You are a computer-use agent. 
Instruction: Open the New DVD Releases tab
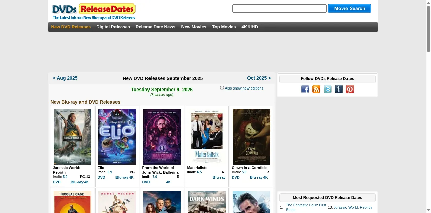pos(71,27)
